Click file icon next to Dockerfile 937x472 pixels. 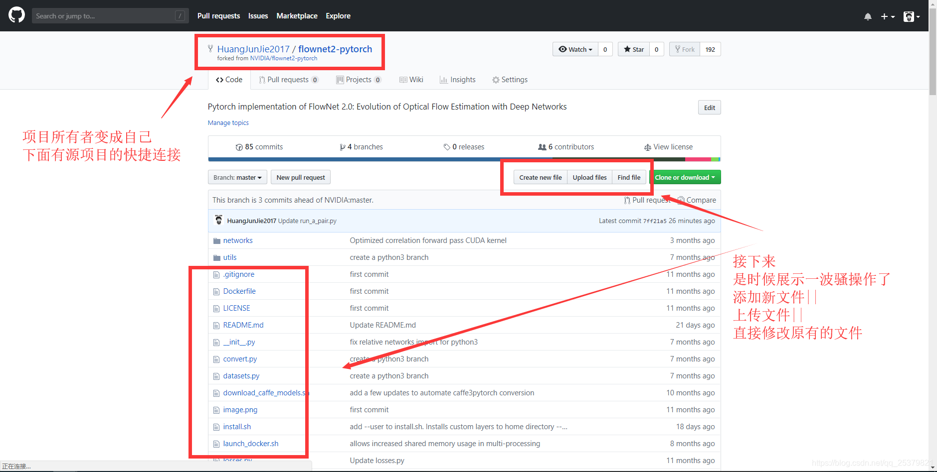[x=216, y=292]
